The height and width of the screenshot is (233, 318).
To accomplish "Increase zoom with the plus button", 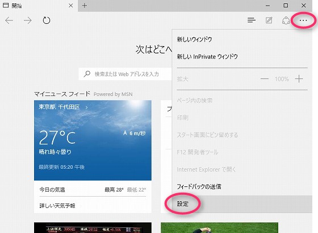I will [299, 79].
